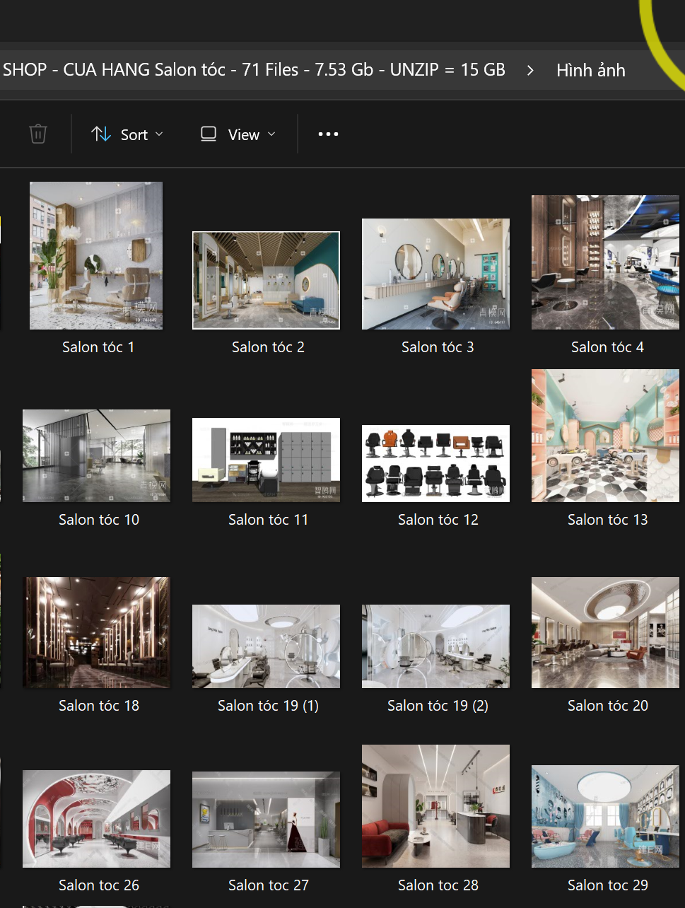Click the View layout icon
Image resolution: width=685 pixels, height=908 pixels.
(209, 134)
